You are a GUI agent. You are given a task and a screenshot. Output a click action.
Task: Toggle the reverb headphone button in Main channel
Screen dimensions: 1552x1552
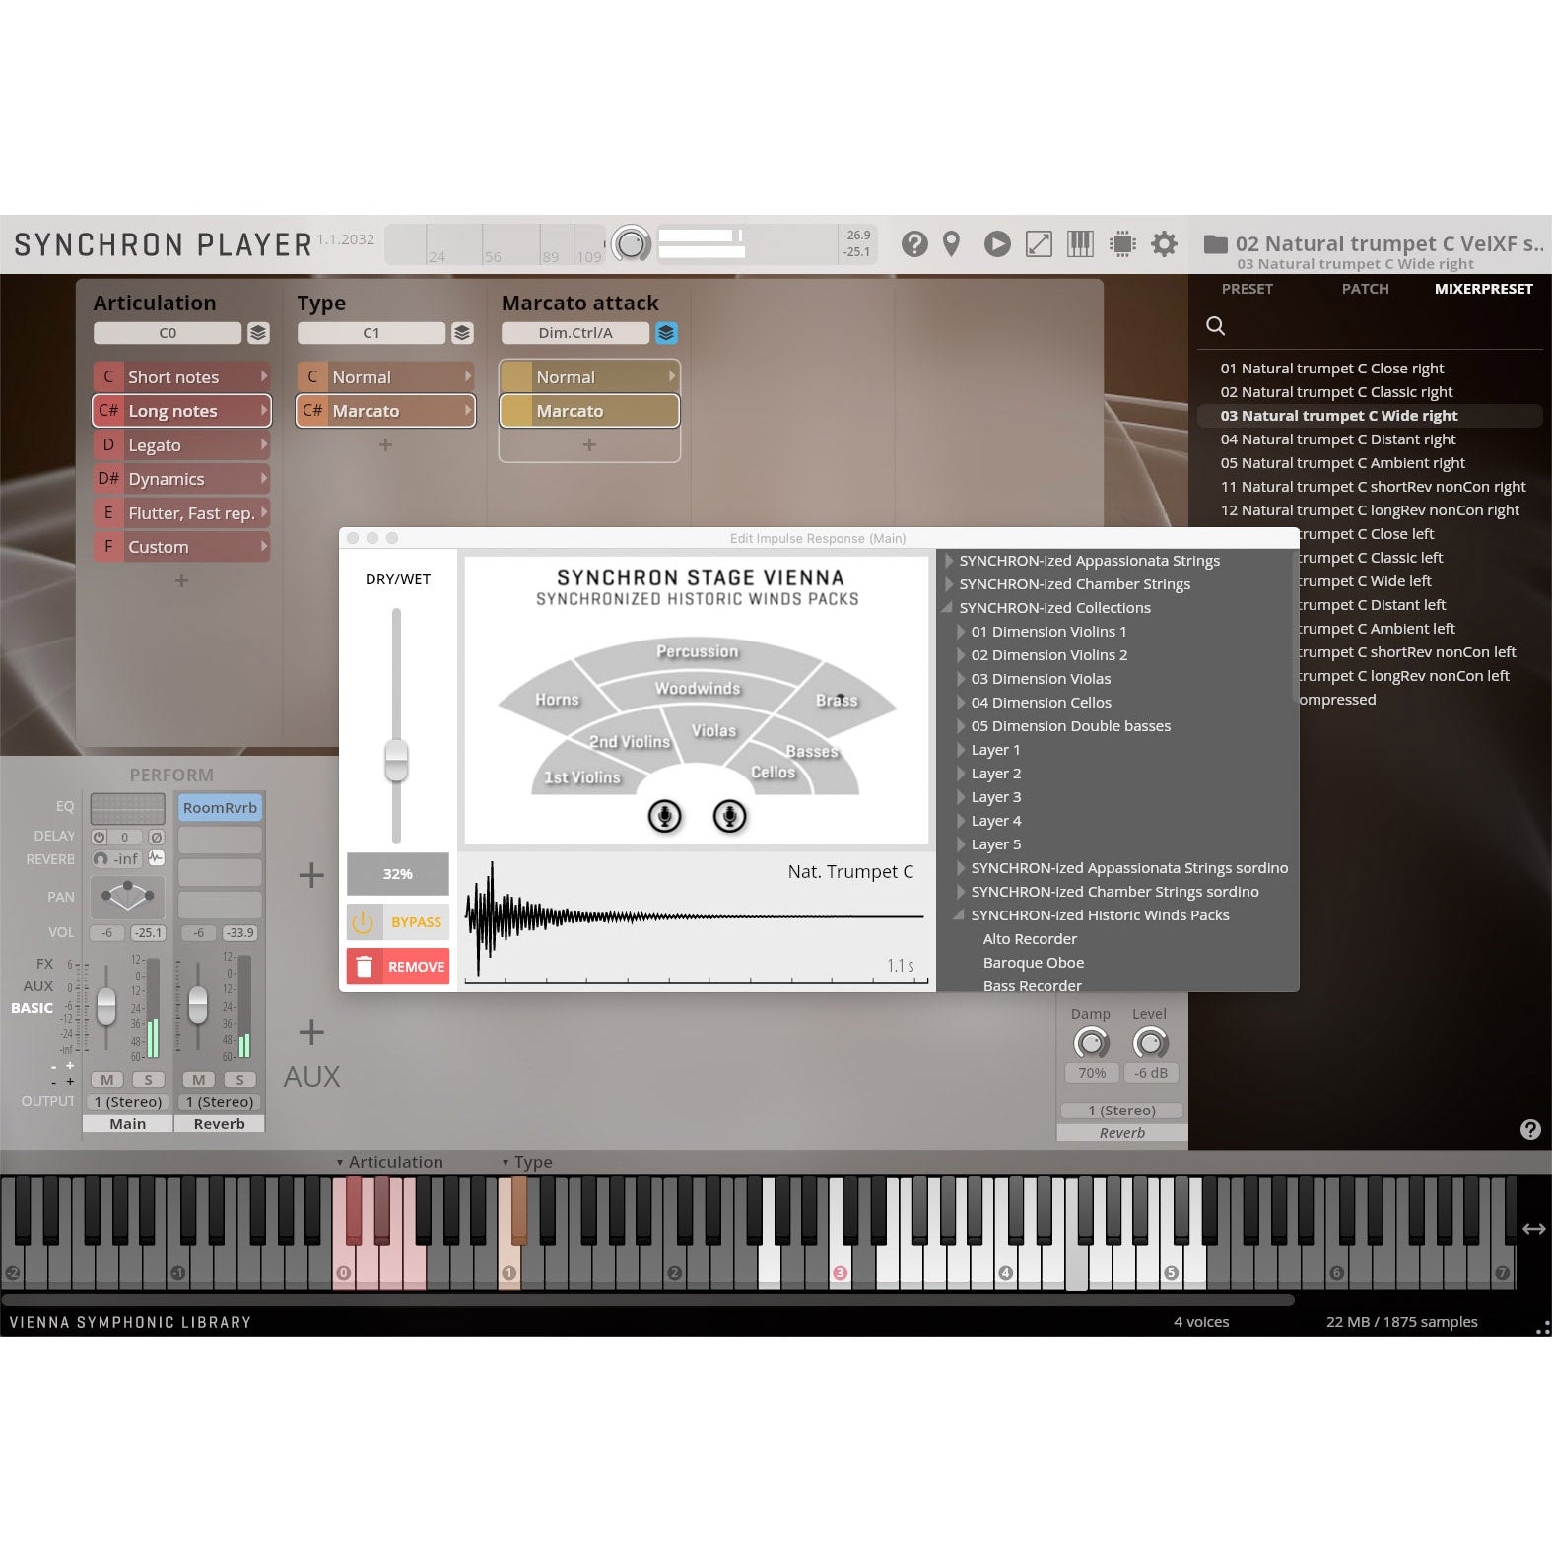click(100, 858)
